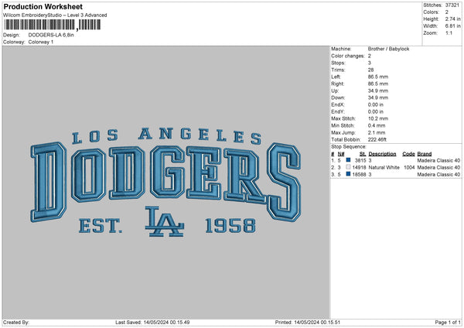Click the Left value 86.5 mm

point(378,77)
